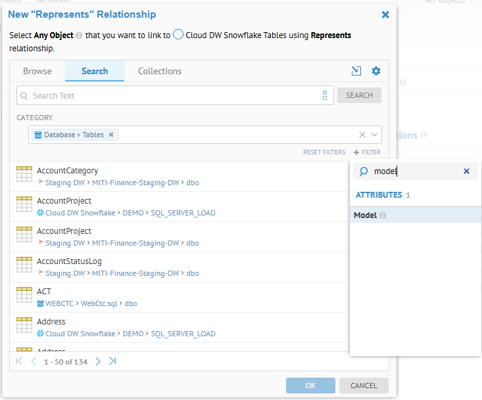Open the Collections tab

coord(160,71)
